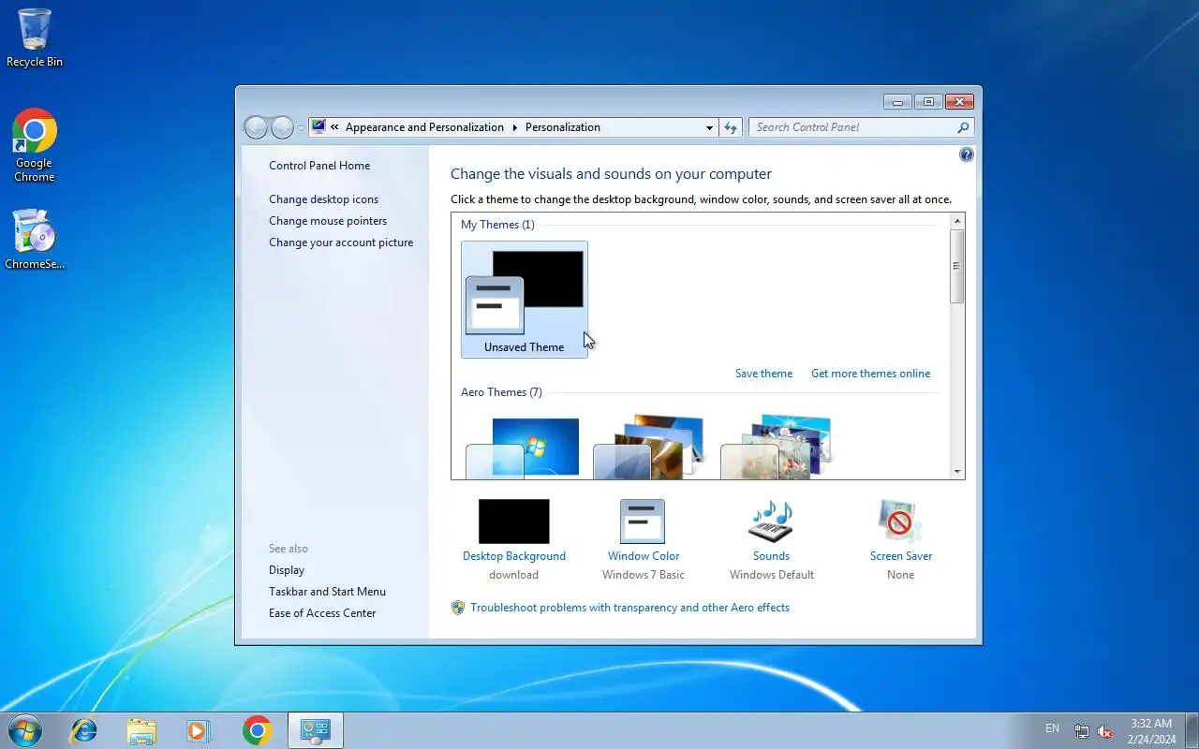
Task: Click the search magnifier icon
Action: [963, 127]
